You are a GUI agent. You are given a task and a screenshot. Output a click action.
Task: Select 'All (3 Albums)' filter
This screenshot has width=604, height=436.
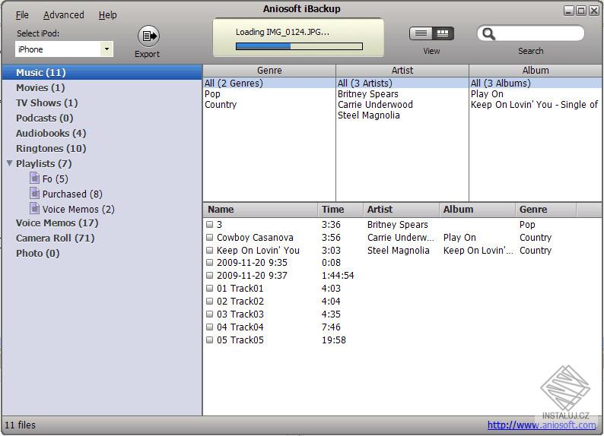pos(536,83)
